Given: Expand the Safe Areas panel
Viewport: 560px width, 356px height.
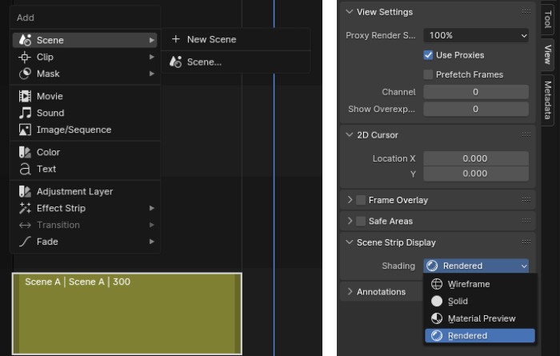Looking at the screenshot, I should click(350, 221).
